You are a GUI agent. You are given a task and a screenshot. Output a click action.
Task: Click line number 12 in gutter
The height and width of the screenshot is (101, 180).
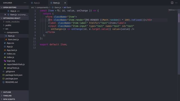34,45
